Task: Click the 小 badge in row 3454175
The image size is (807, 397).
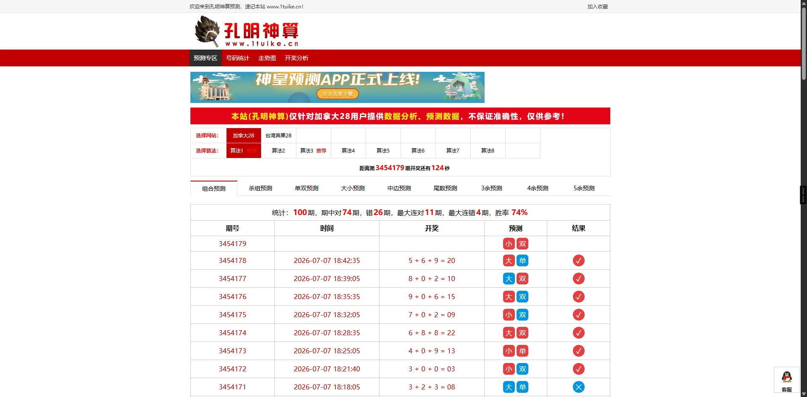Action: click(x=509, y=315)
